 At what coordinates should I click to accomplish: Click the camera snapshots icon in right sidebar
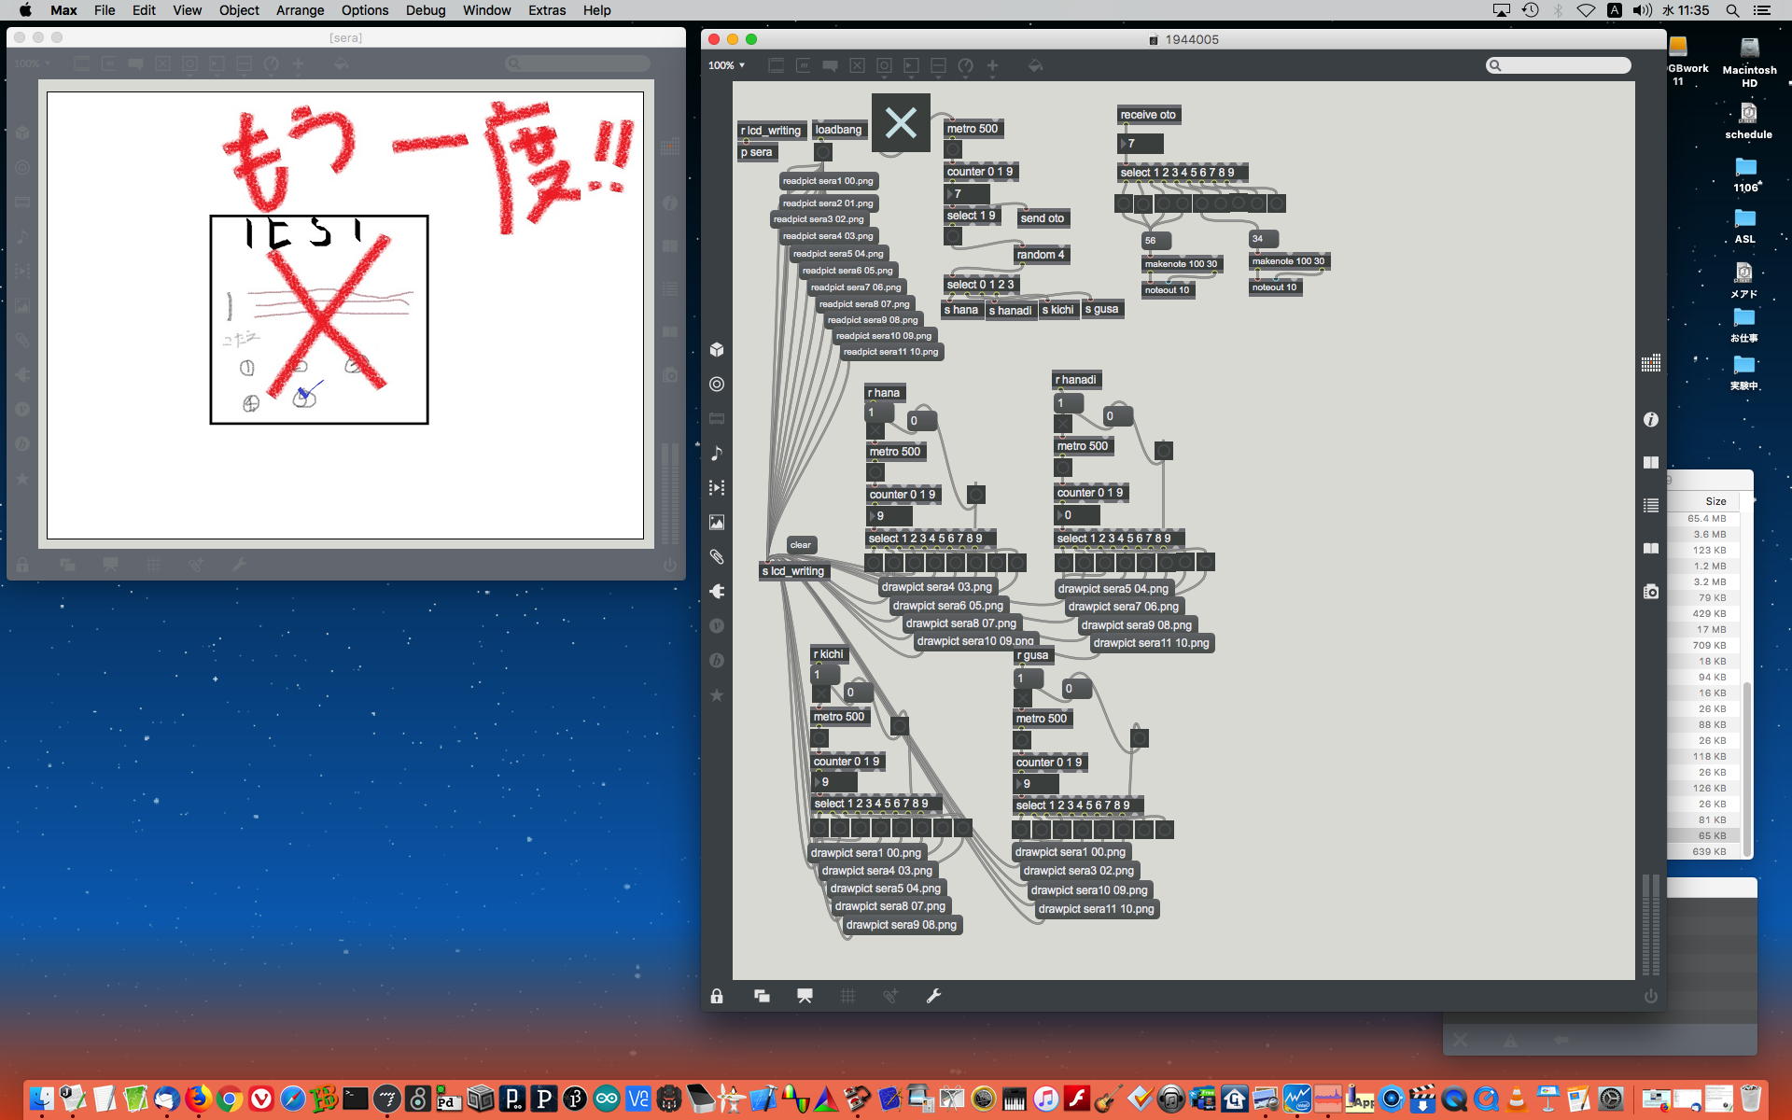click(x=1650, y=592)
